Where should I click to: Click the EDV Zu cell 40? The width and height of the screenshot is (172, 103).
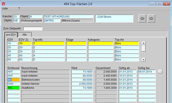tap(25, 56)
